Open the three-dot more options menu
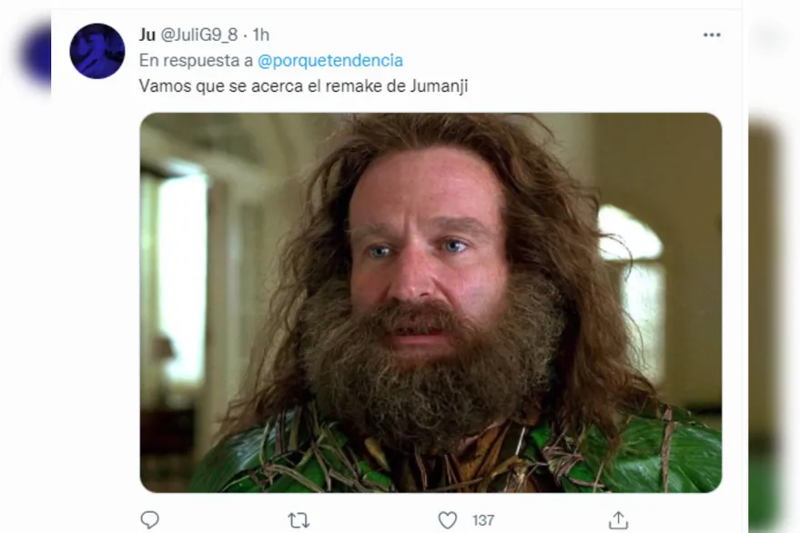The image size is (800, 533). [712, 35]
